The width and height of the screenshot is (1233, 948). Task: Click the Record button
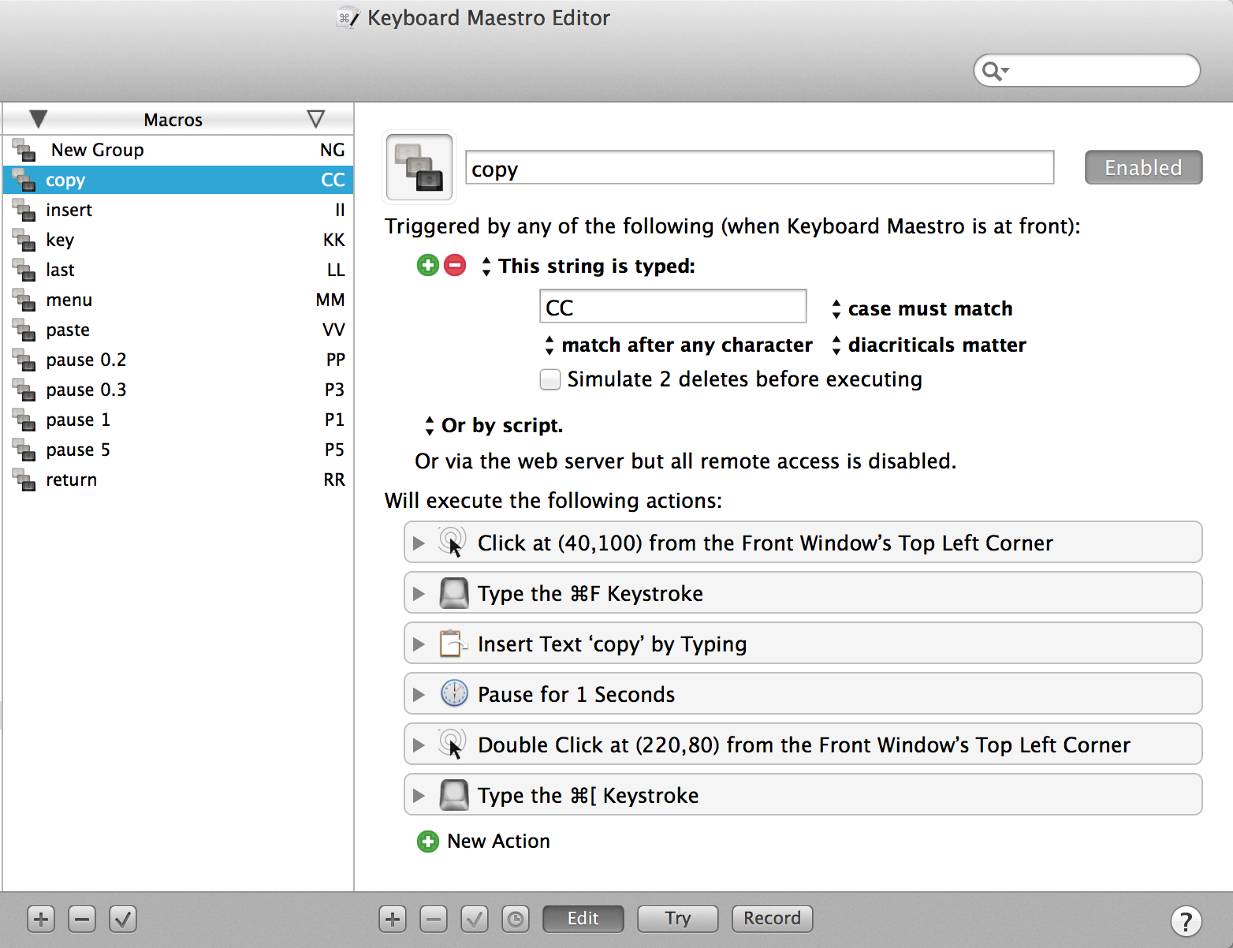pos(773,919)
